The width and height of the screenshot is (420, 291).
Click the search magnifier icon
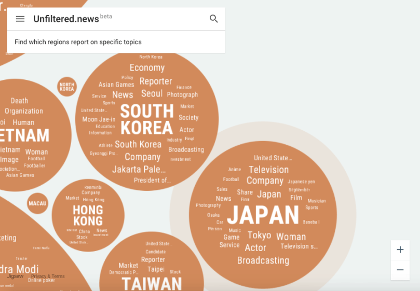tap(214, 19)
